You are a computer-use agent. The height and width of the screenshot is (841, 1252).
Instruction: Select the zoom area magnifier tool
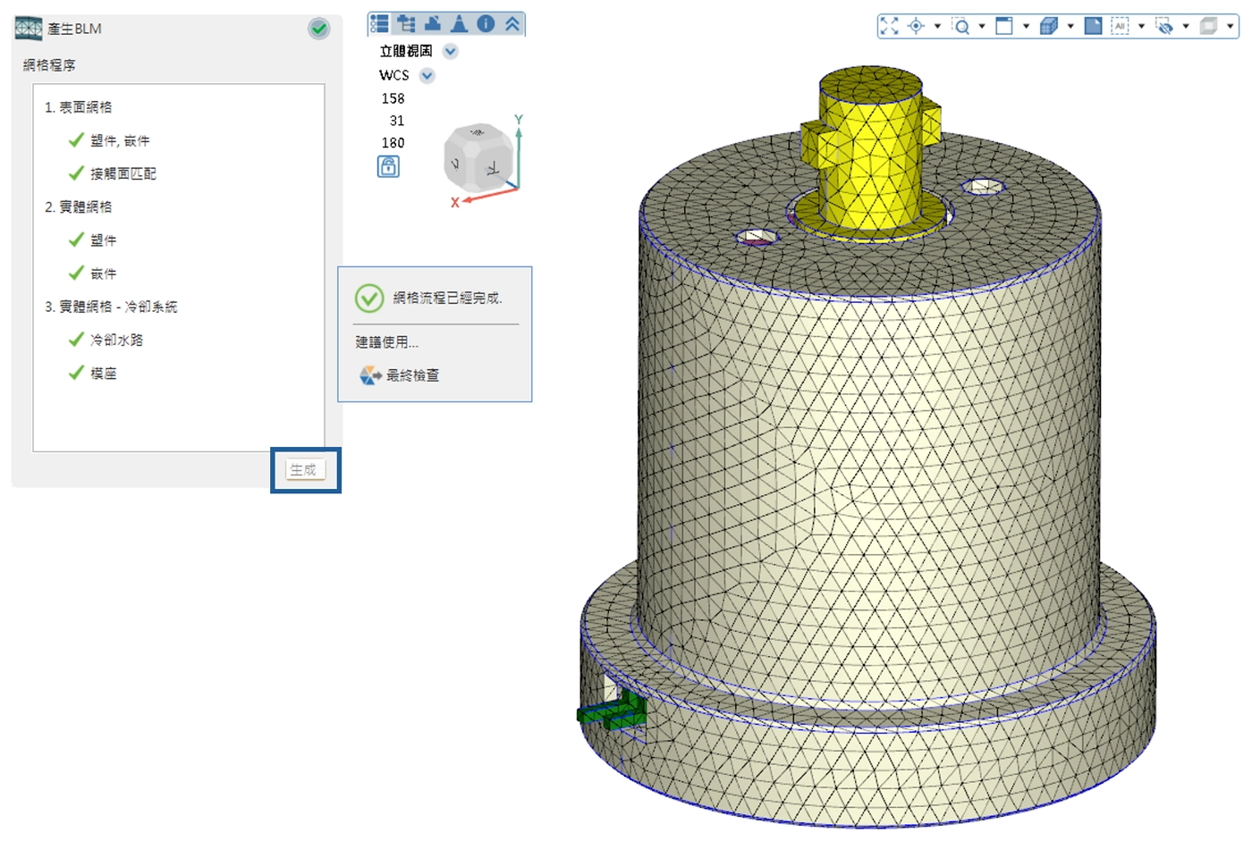pos(961,26)
